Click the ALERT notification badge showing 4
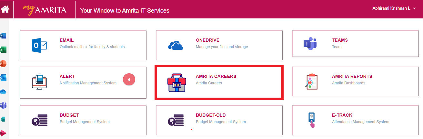Screen dimensions: 423x139 129,79
